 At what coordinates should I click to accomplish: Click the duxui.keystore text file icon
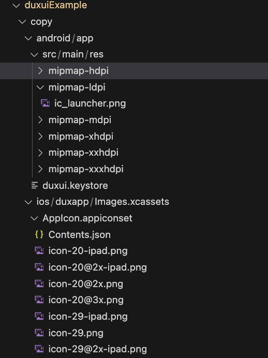coord(35,185)
